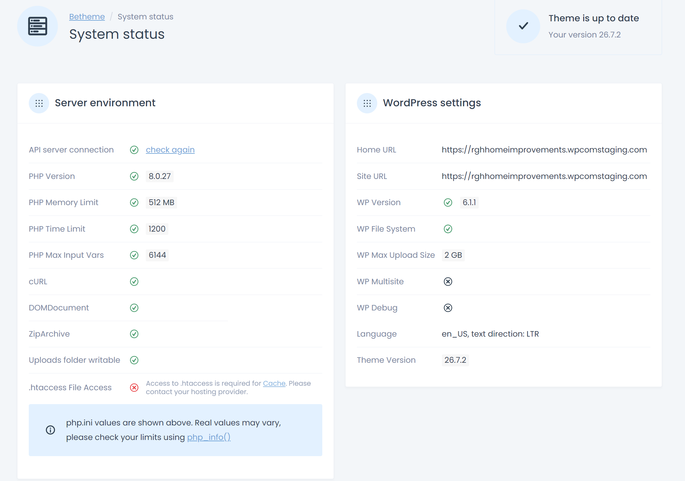685x481 pixels.
Task: Click the red X icon for .htaccess File Access
Action: 134,388
